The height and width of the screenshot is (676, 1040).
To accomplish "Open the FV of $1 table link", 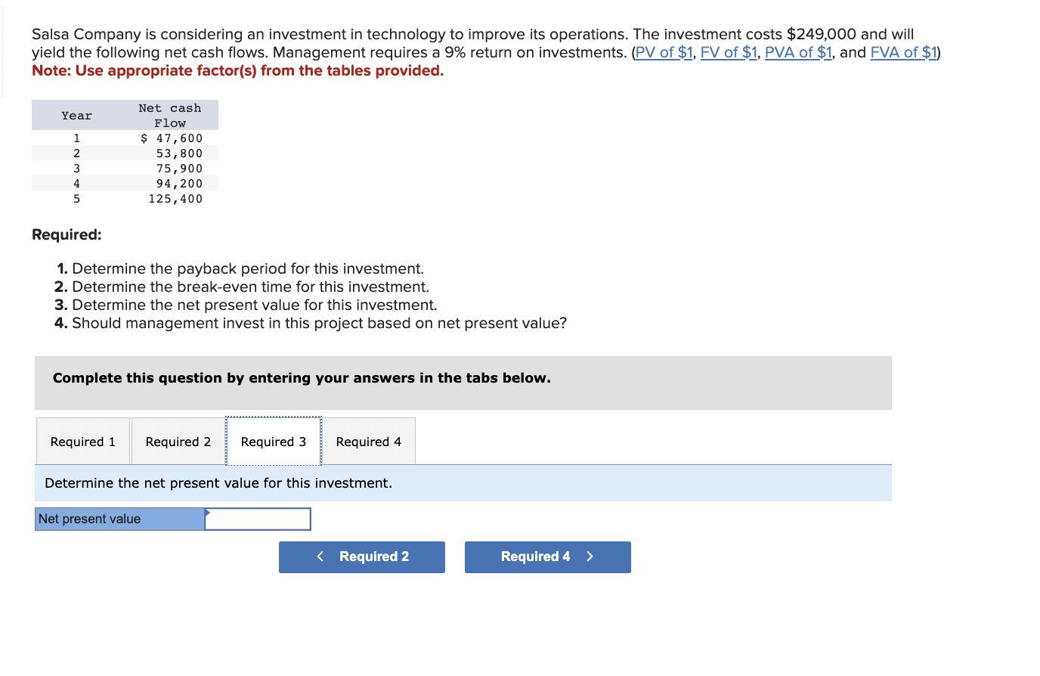I will 729,52.
